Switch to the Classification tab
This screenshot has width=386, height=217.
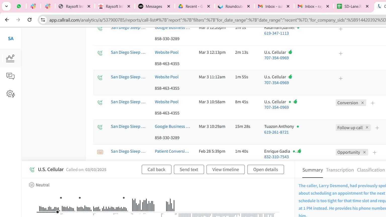pyautogui.click(x=371, y=170)
